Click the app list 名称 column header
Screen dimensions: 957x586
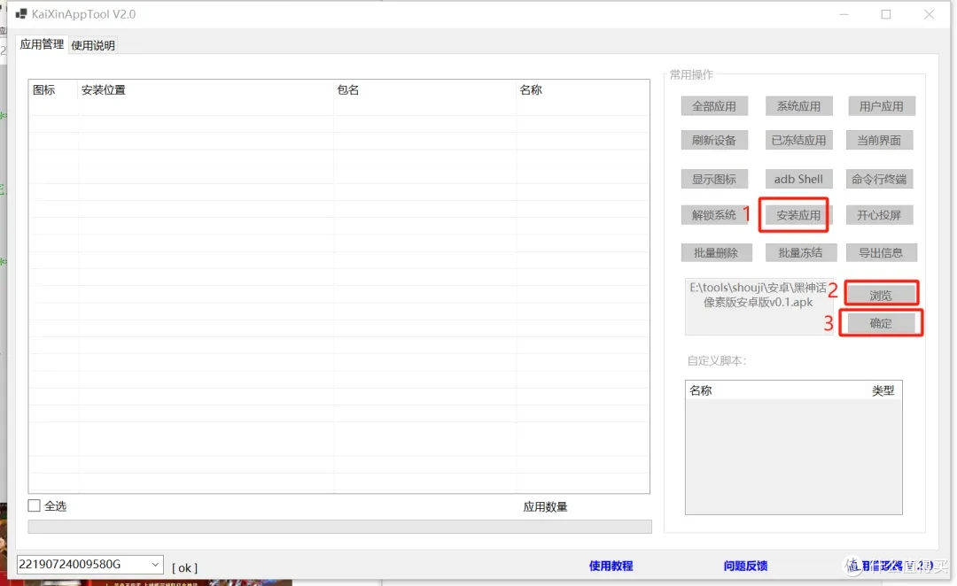pos(582,90)
